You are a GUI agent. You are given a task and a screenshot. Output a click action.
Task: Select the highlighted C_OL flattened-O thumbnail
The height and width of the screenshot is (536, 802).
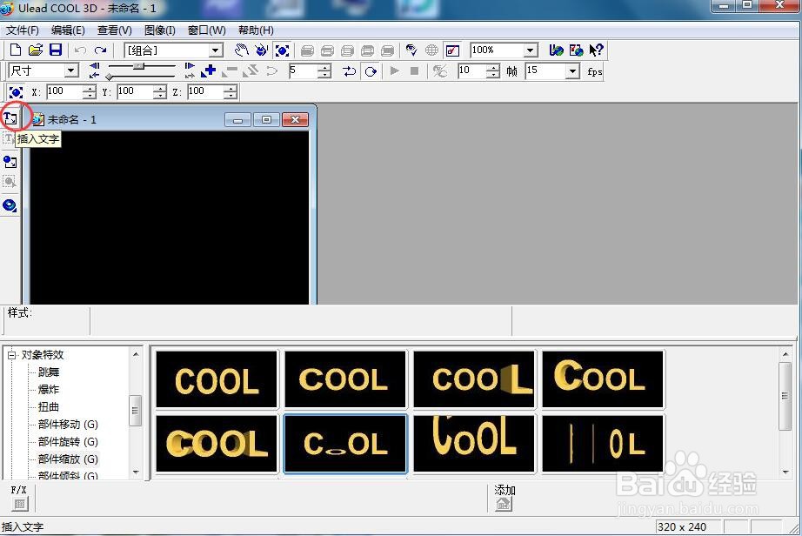345,444
